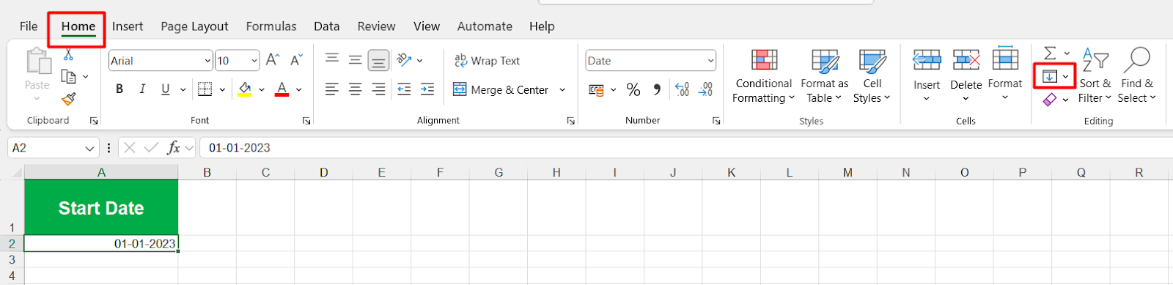
Task: Click the Increase Indent icon
Action: (x=427, y=89)
